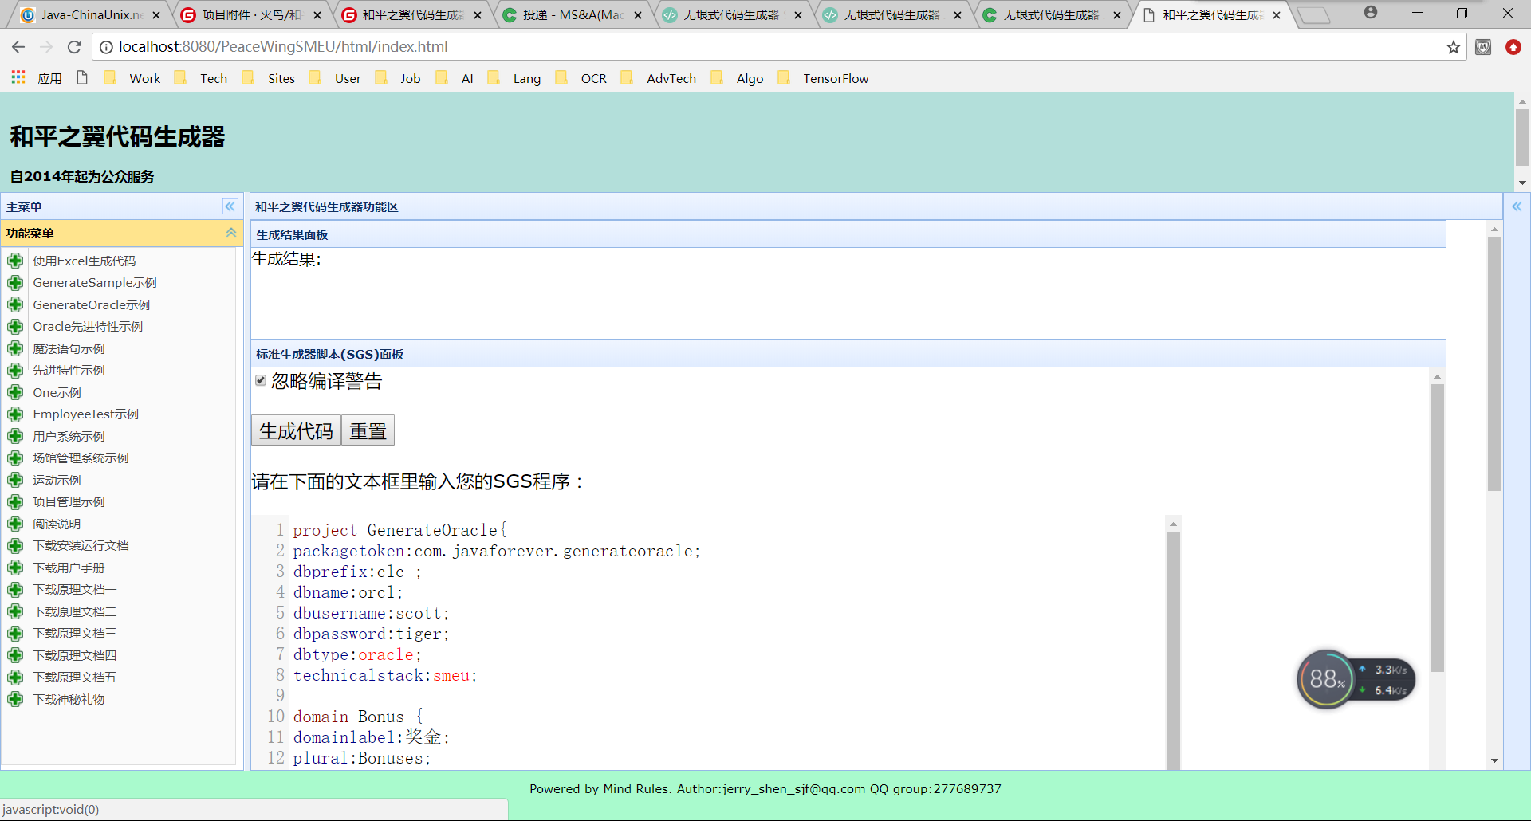This screenshot has height=821, width=1531.
Task: Open the 下载原理文档四 link
Action: click(75, 655)
